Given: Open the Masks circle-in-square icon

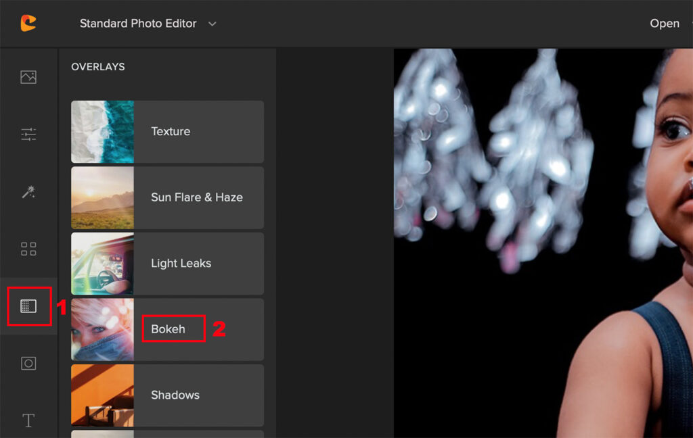Looking at the screenshot, I should point(28,363).
